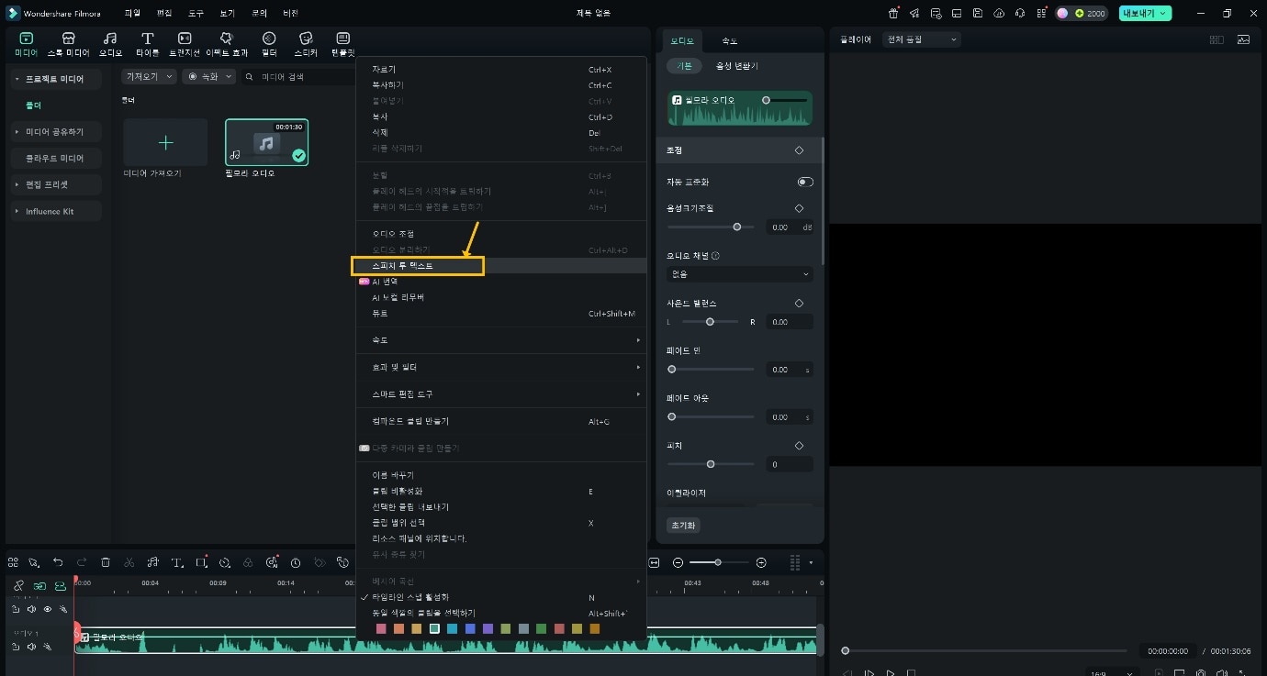Click the 음성크기조절 volume slider handle
This screenshot has height=676, width=1267.
(x=737, y=227)
